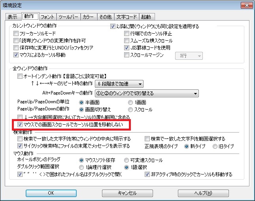
Task: Open the 文字コード tab
Action: tap(126, 17)
